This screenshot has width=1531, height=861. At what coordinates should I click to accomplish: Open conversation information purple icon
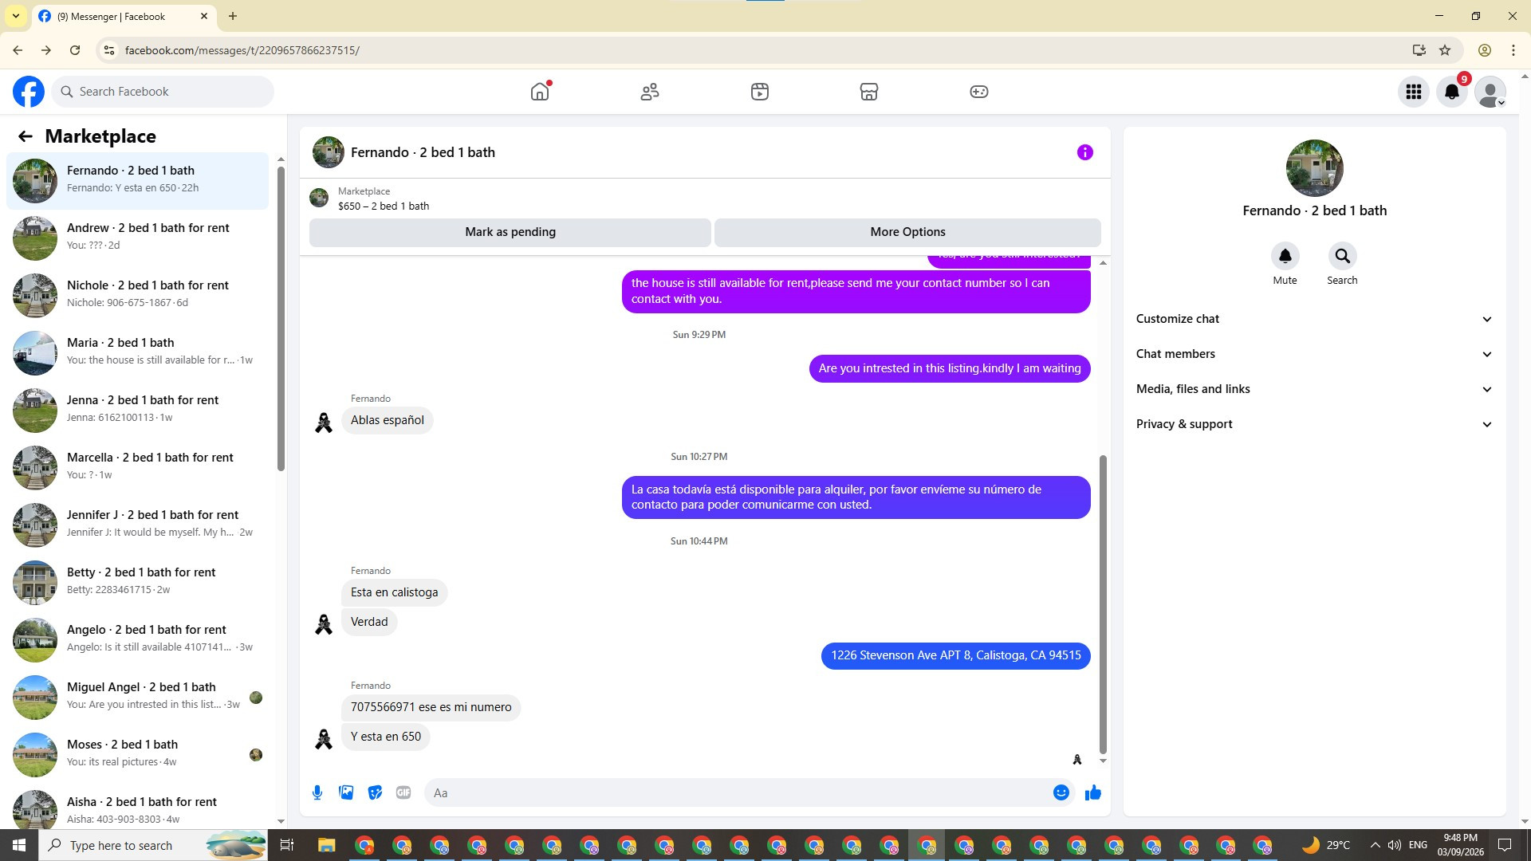click(x=1084, y=152)
